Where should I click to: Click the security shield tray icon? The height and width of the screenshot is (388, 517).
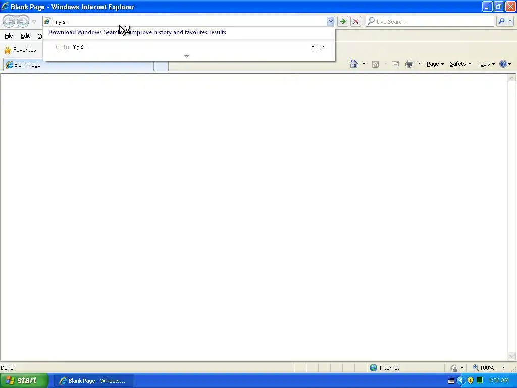tap(470, 381)
